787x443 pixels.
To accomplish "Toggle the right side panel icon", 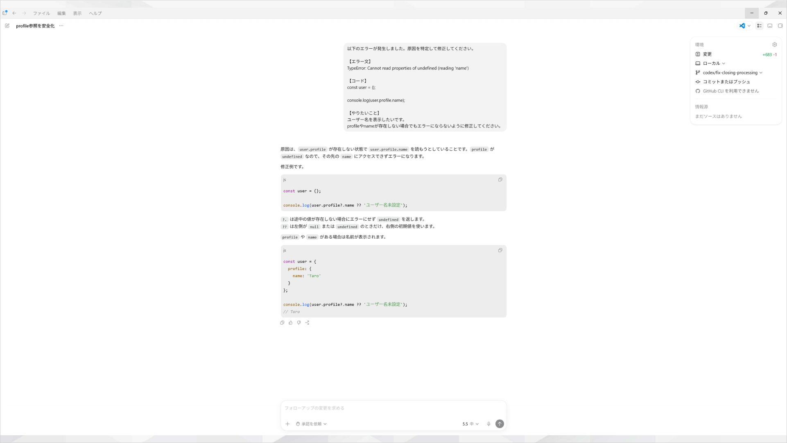I will click(780, 26).
